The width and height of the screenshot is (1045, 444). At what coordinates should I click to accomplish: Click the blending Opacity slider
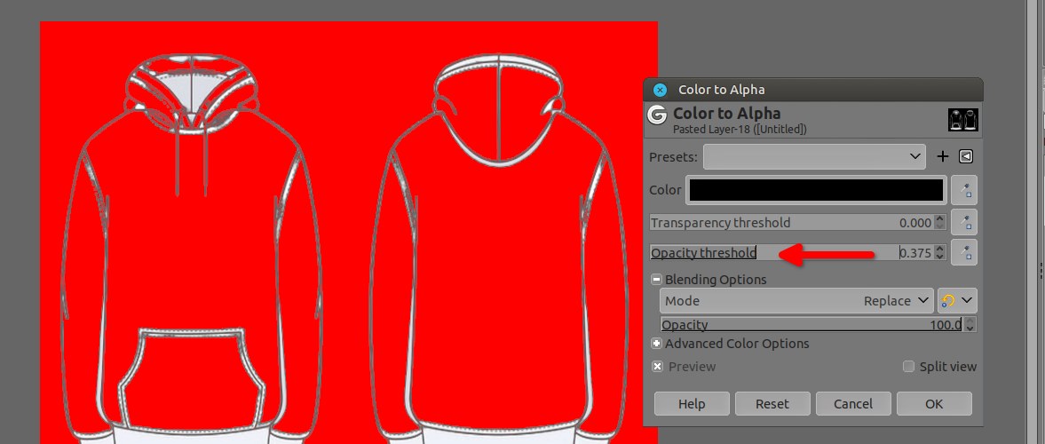(x=811, y=325)
